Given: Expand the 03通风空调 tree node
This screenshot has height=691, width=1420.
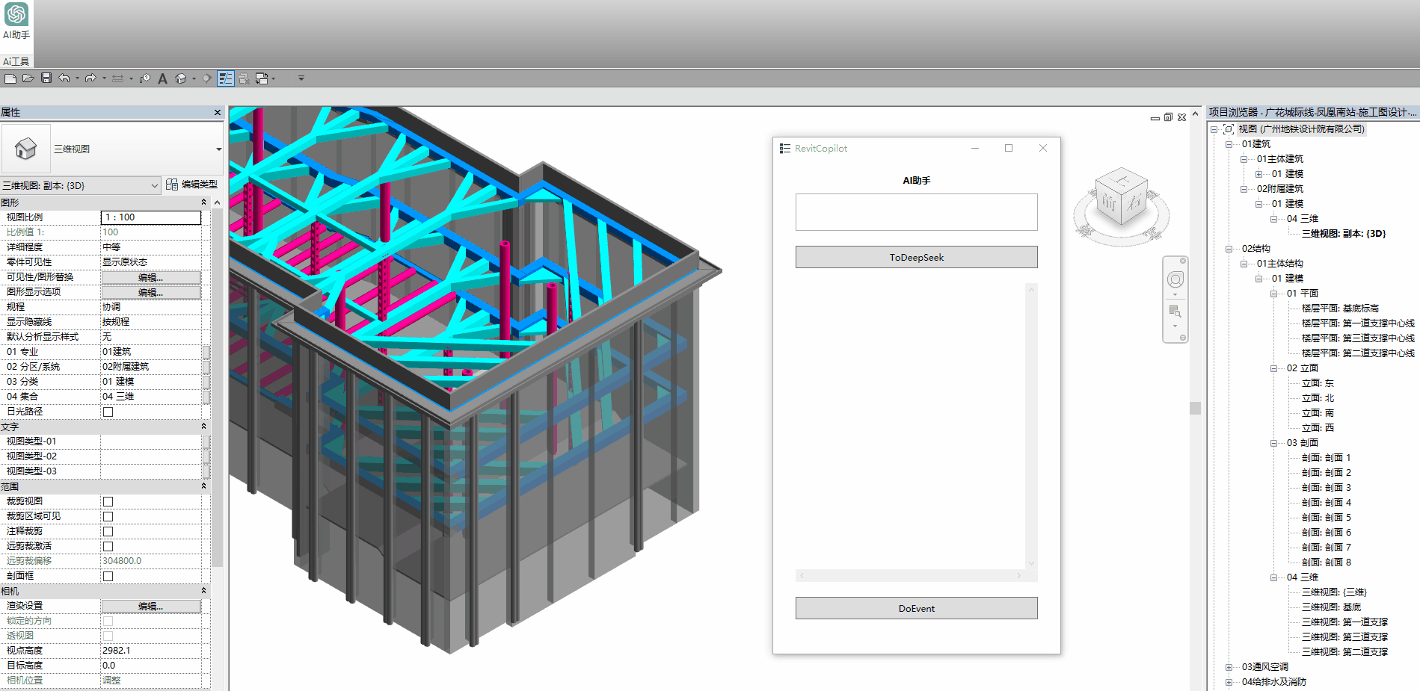Looking at the screenshot, I should (x=1229, y=667).
